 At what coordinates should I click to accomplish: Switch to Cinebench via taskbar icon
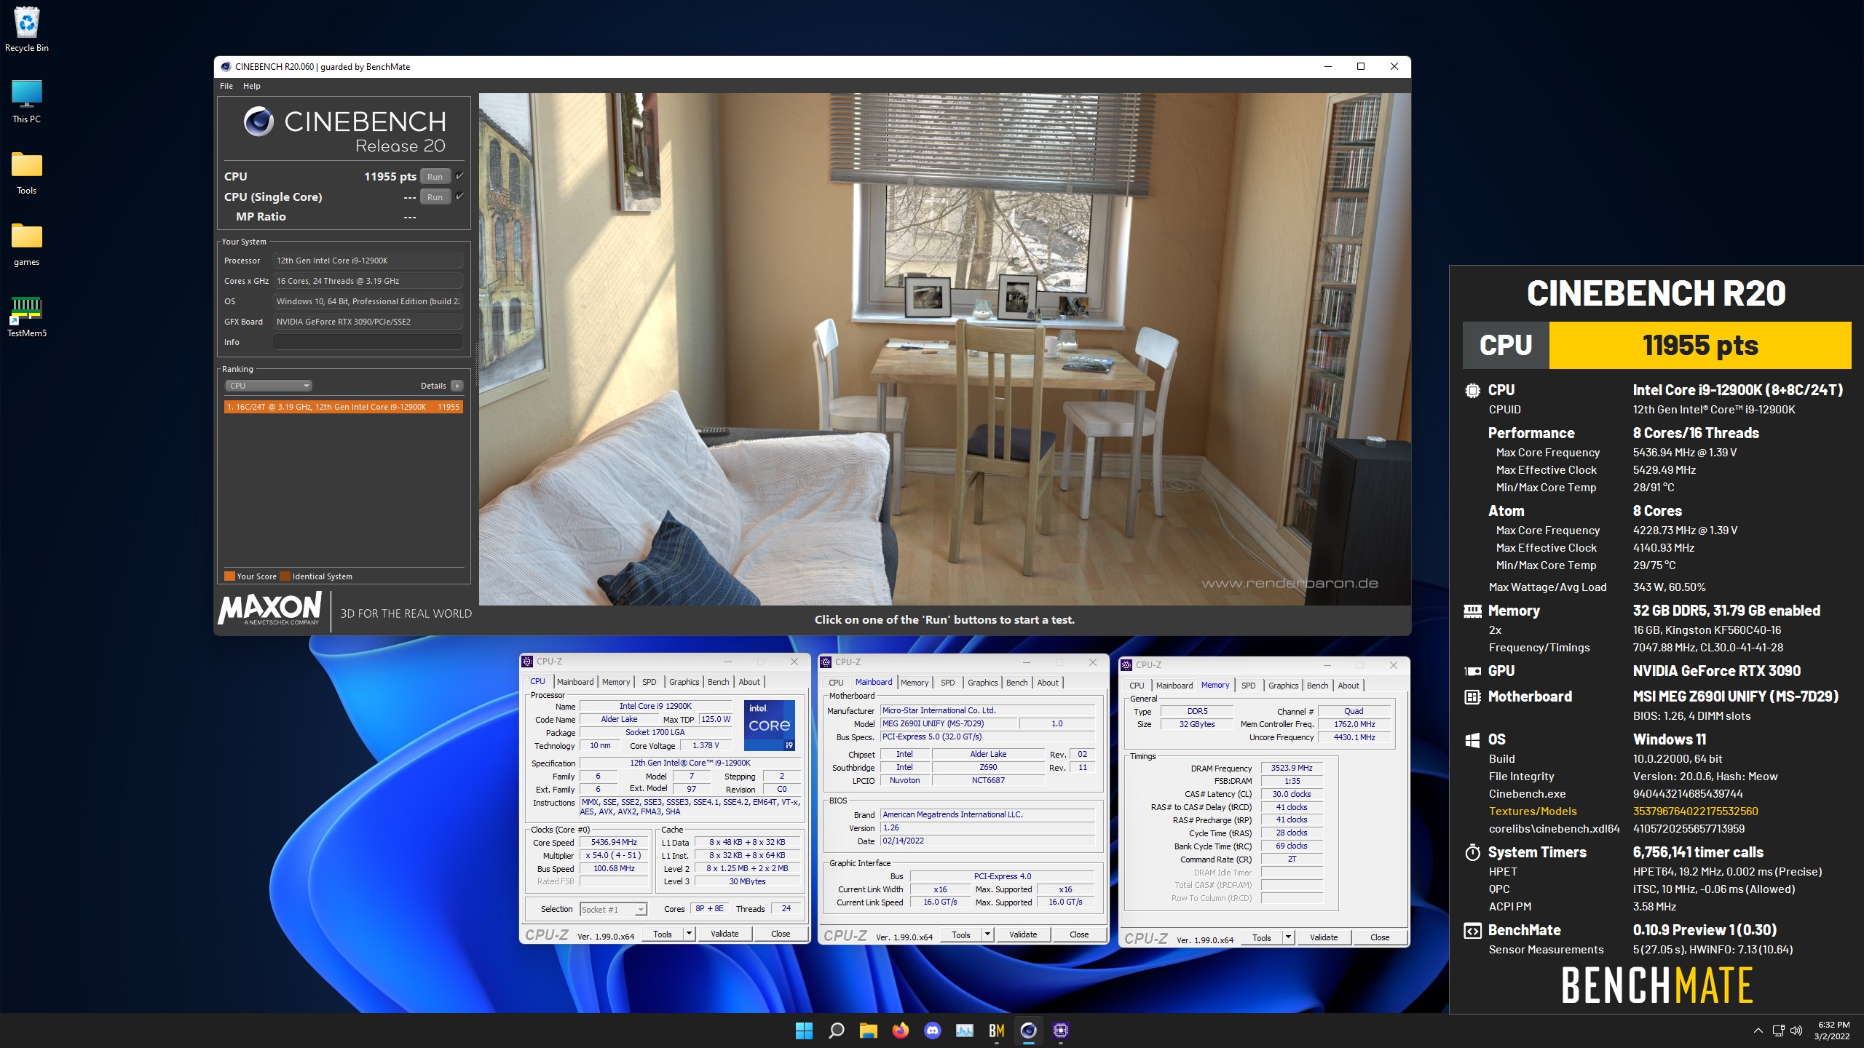[1029, 1031]
